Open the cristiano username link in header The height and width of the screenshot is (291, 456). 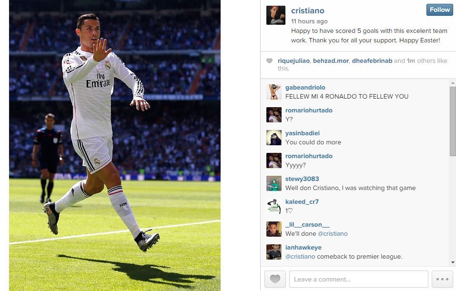pyautogui.click(x=308, y=11)
